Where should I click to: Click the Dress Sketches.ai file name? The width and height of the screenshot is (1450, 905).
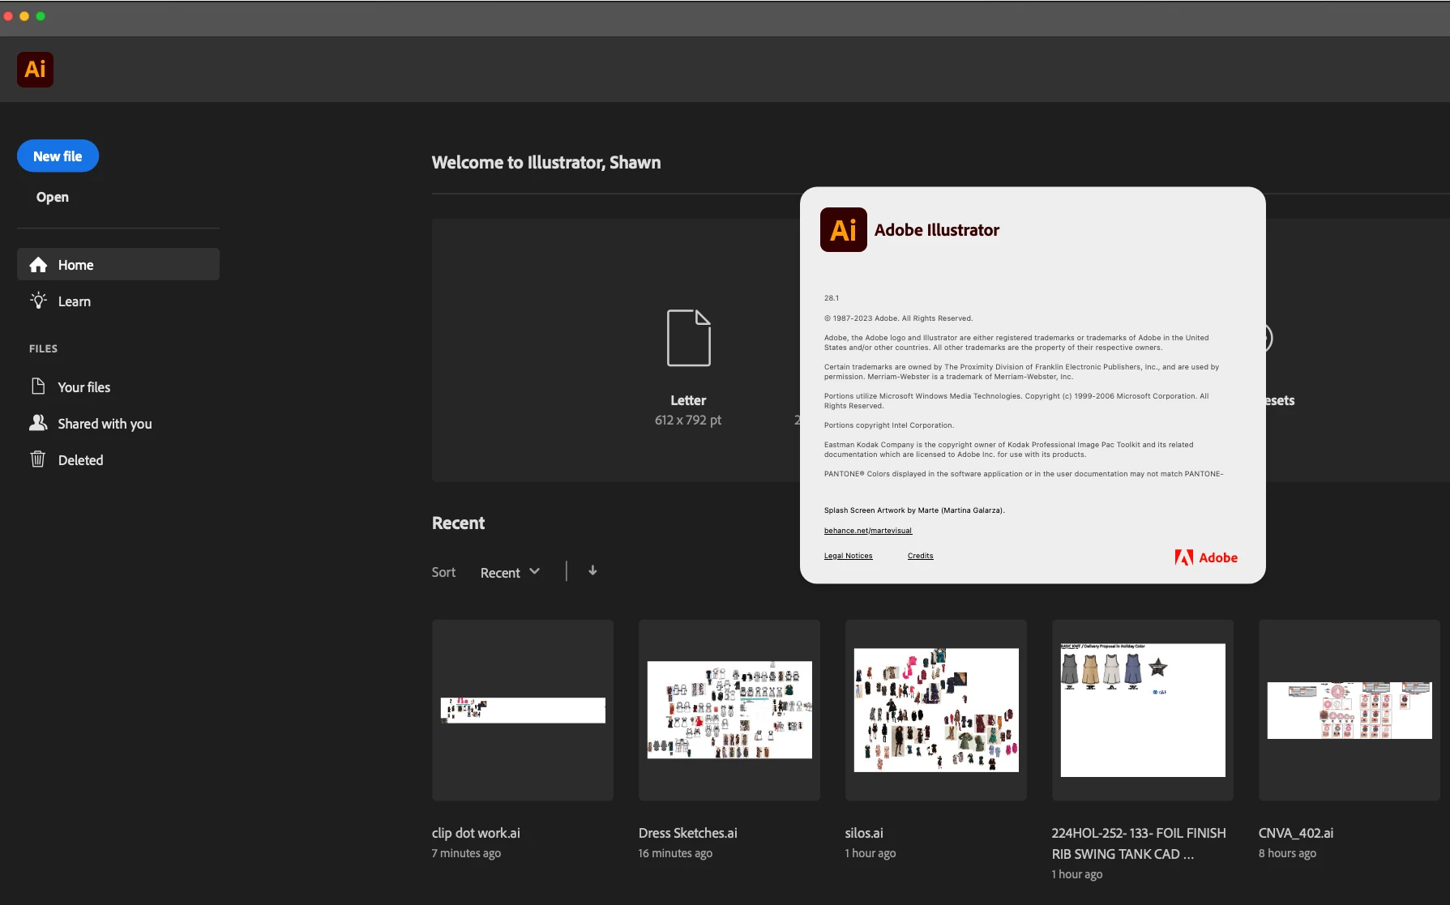pos(688,833)
